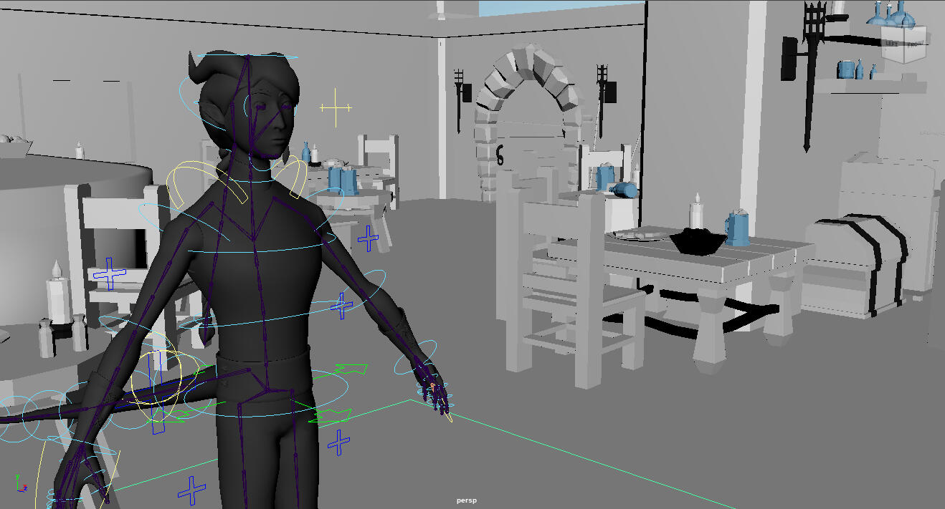This screenshot has height=509, width=945.
Task: Select the blue mug beside the black bowl
Action: (x=736, y=228)
